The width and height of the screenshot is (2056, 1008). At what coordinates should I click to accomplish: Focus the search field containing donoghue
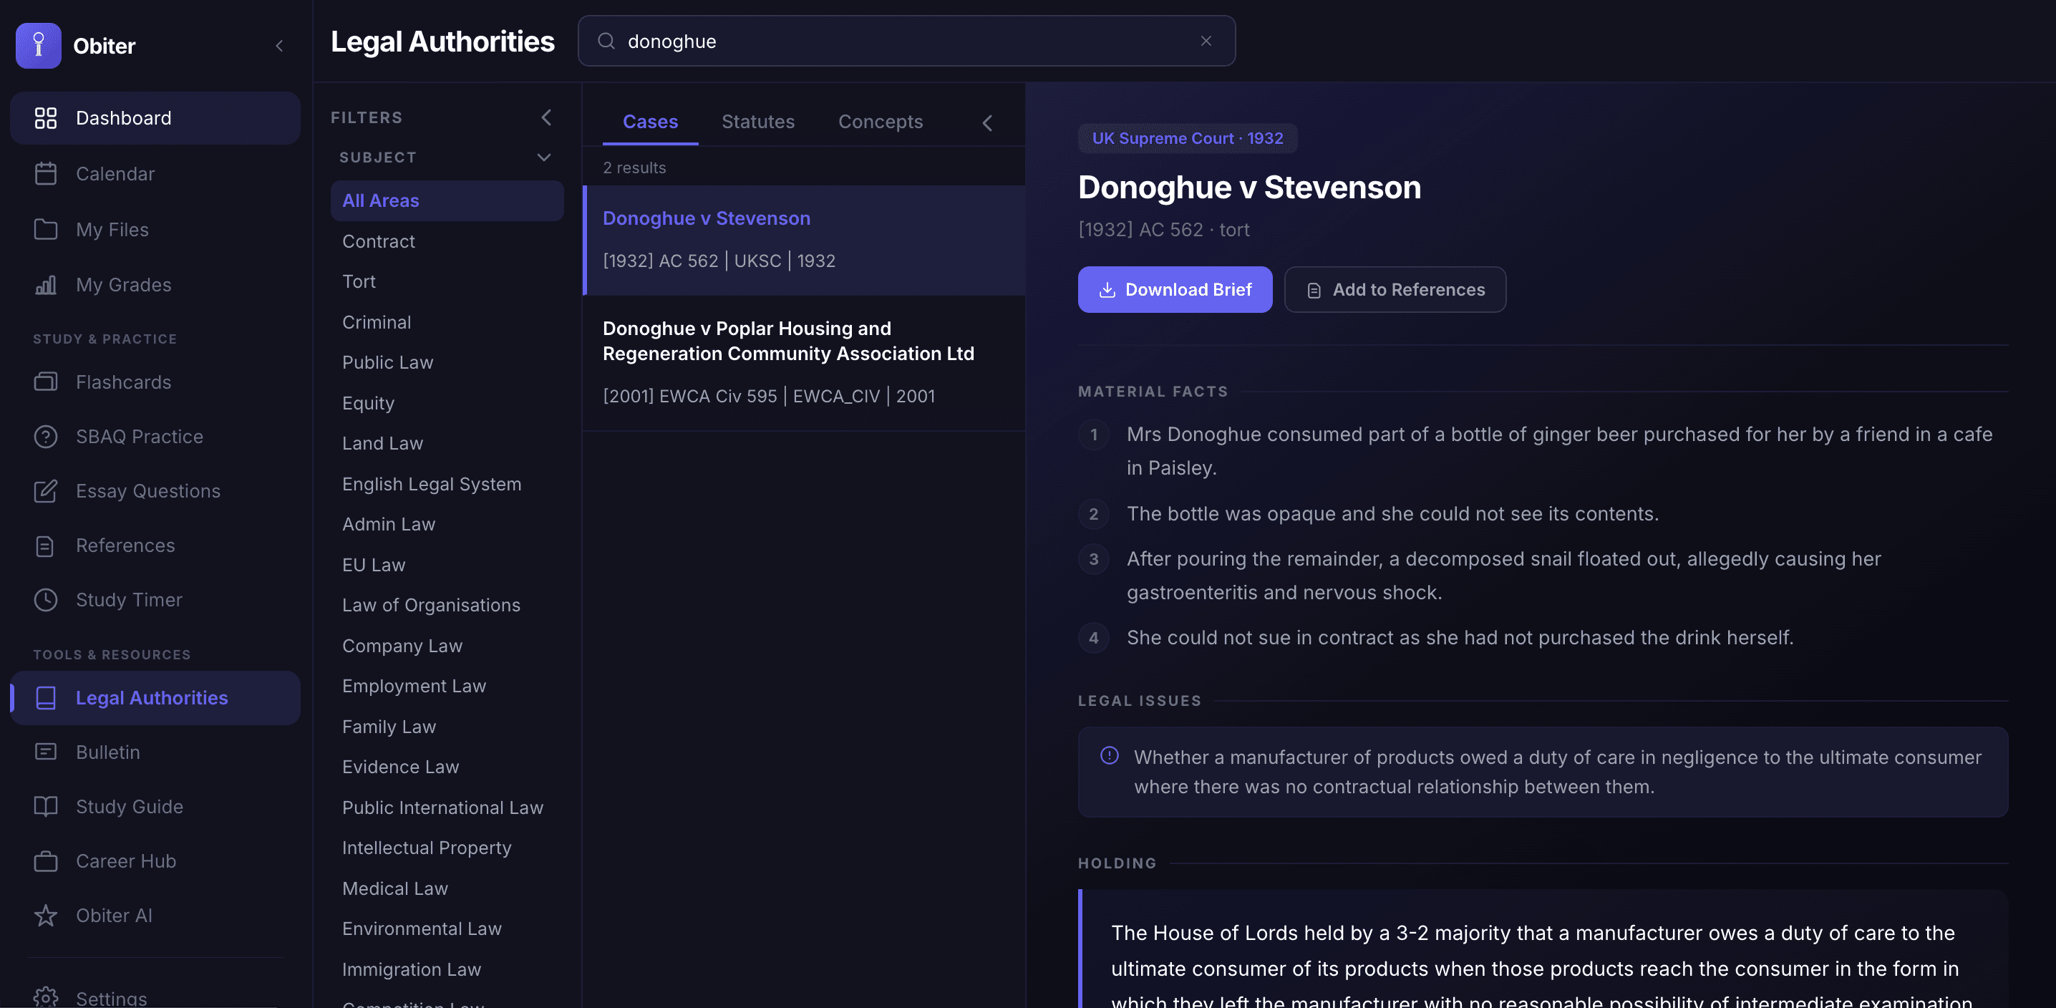pos(907,42)
